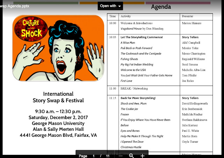
Task: Click the Culture Shock poster image
Action: 58,48
